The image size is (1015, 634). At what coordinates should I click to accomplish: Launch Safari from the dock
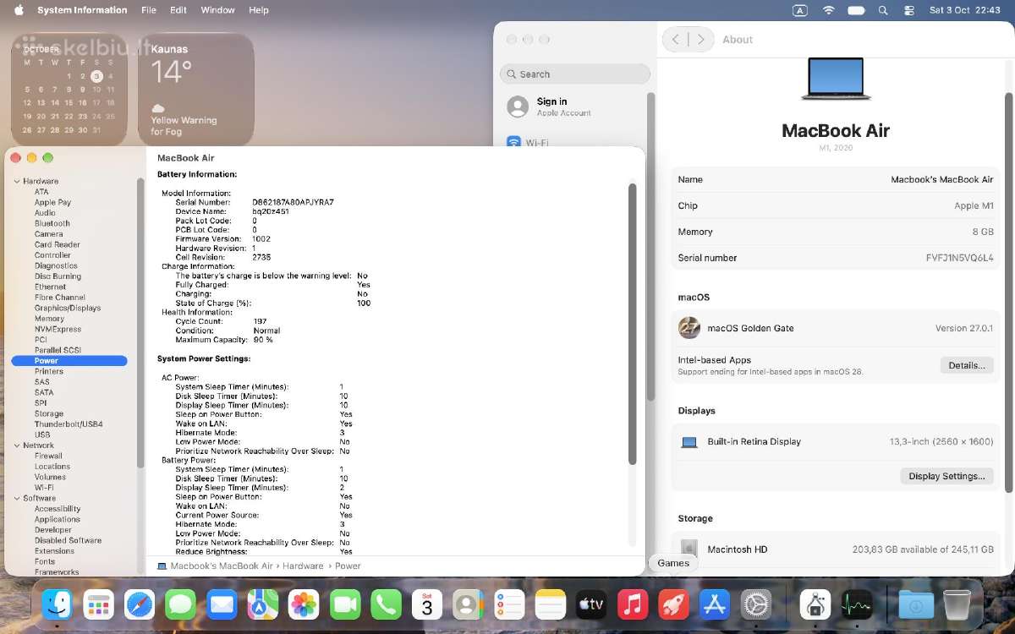click(x=140, y=604)
